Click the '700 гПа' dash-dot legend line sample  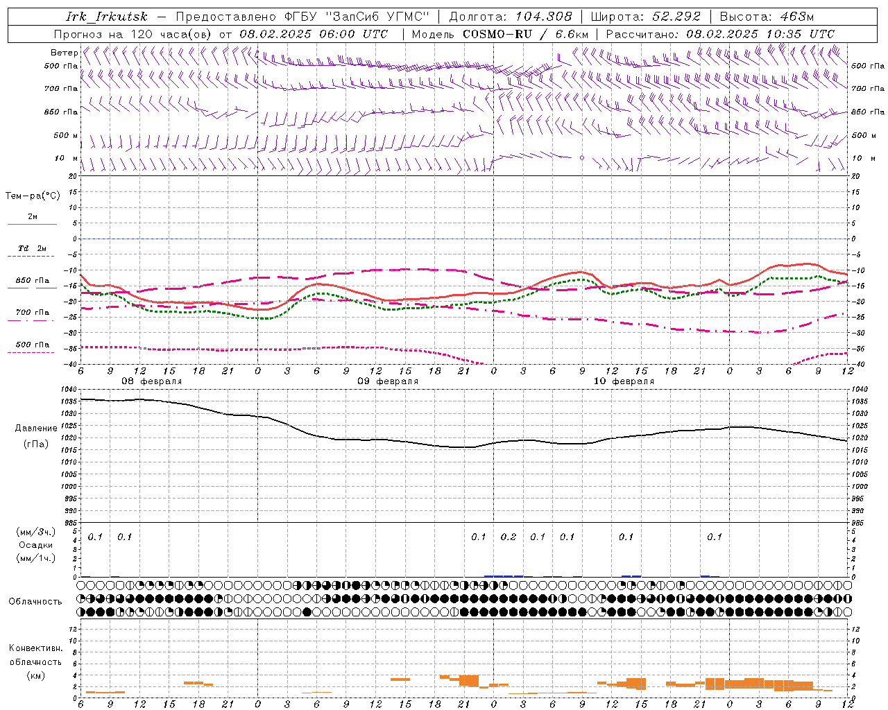(32, 321)
